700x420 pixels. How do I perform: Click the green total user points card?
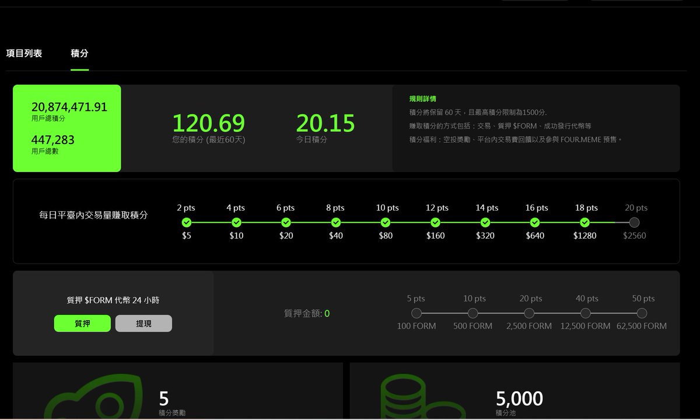click(67, 128)
